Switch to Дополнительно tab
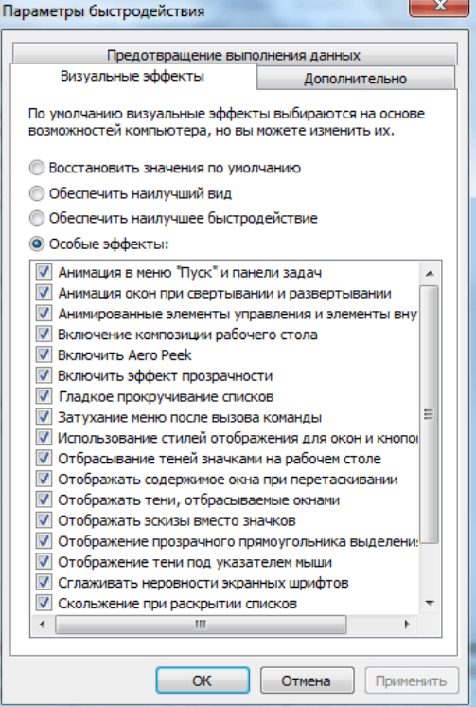Viewport: 476px width, 707px height. [355, 79]
